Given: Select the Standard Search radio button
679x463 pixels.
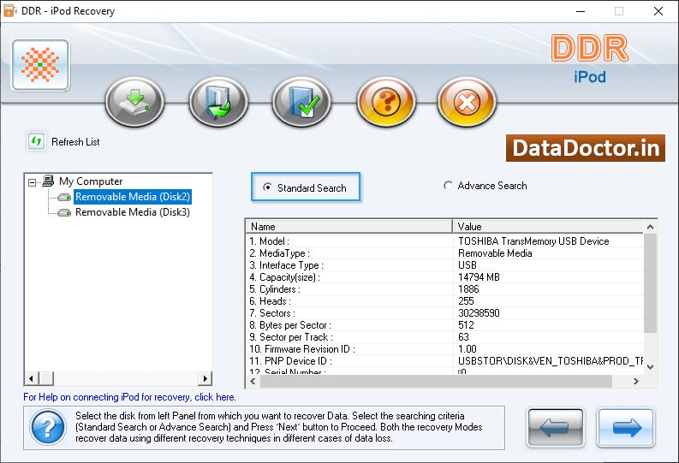Looking at the screenshot, I should click(x=268, y=187).
